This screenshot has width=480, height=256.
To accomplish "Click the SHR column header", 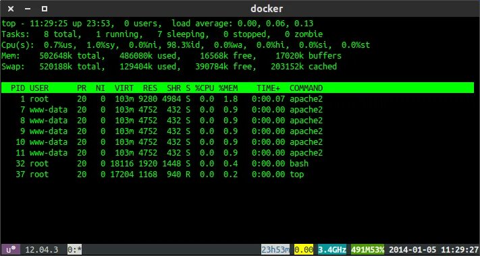I will [174, 88].
